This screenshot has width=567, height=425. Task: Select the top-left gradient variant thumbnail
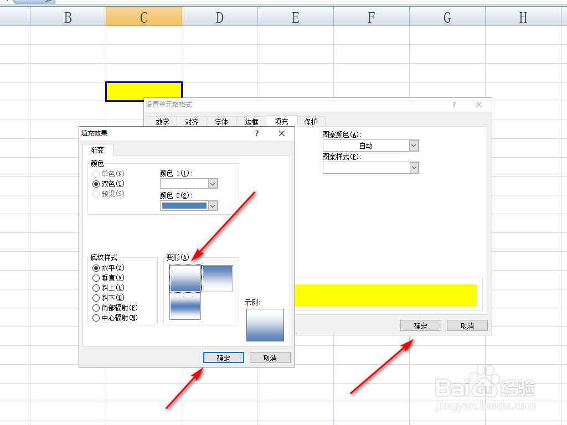pos(184,278)
